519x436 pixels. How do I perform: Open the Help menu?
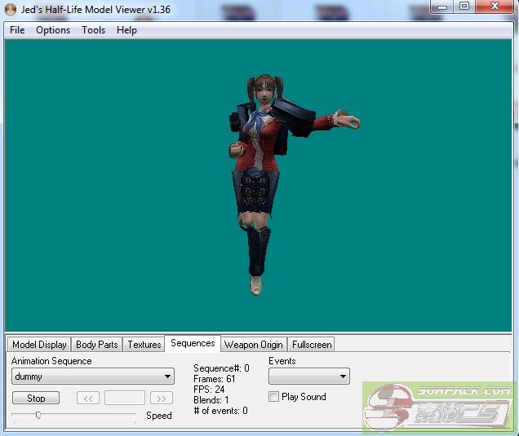pyautogui.click(x=126, y=30)
